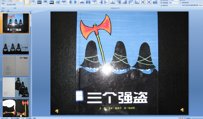203x119 pixels.
Task: Apply the Box In transition effect
Action: tap(143, 2)
